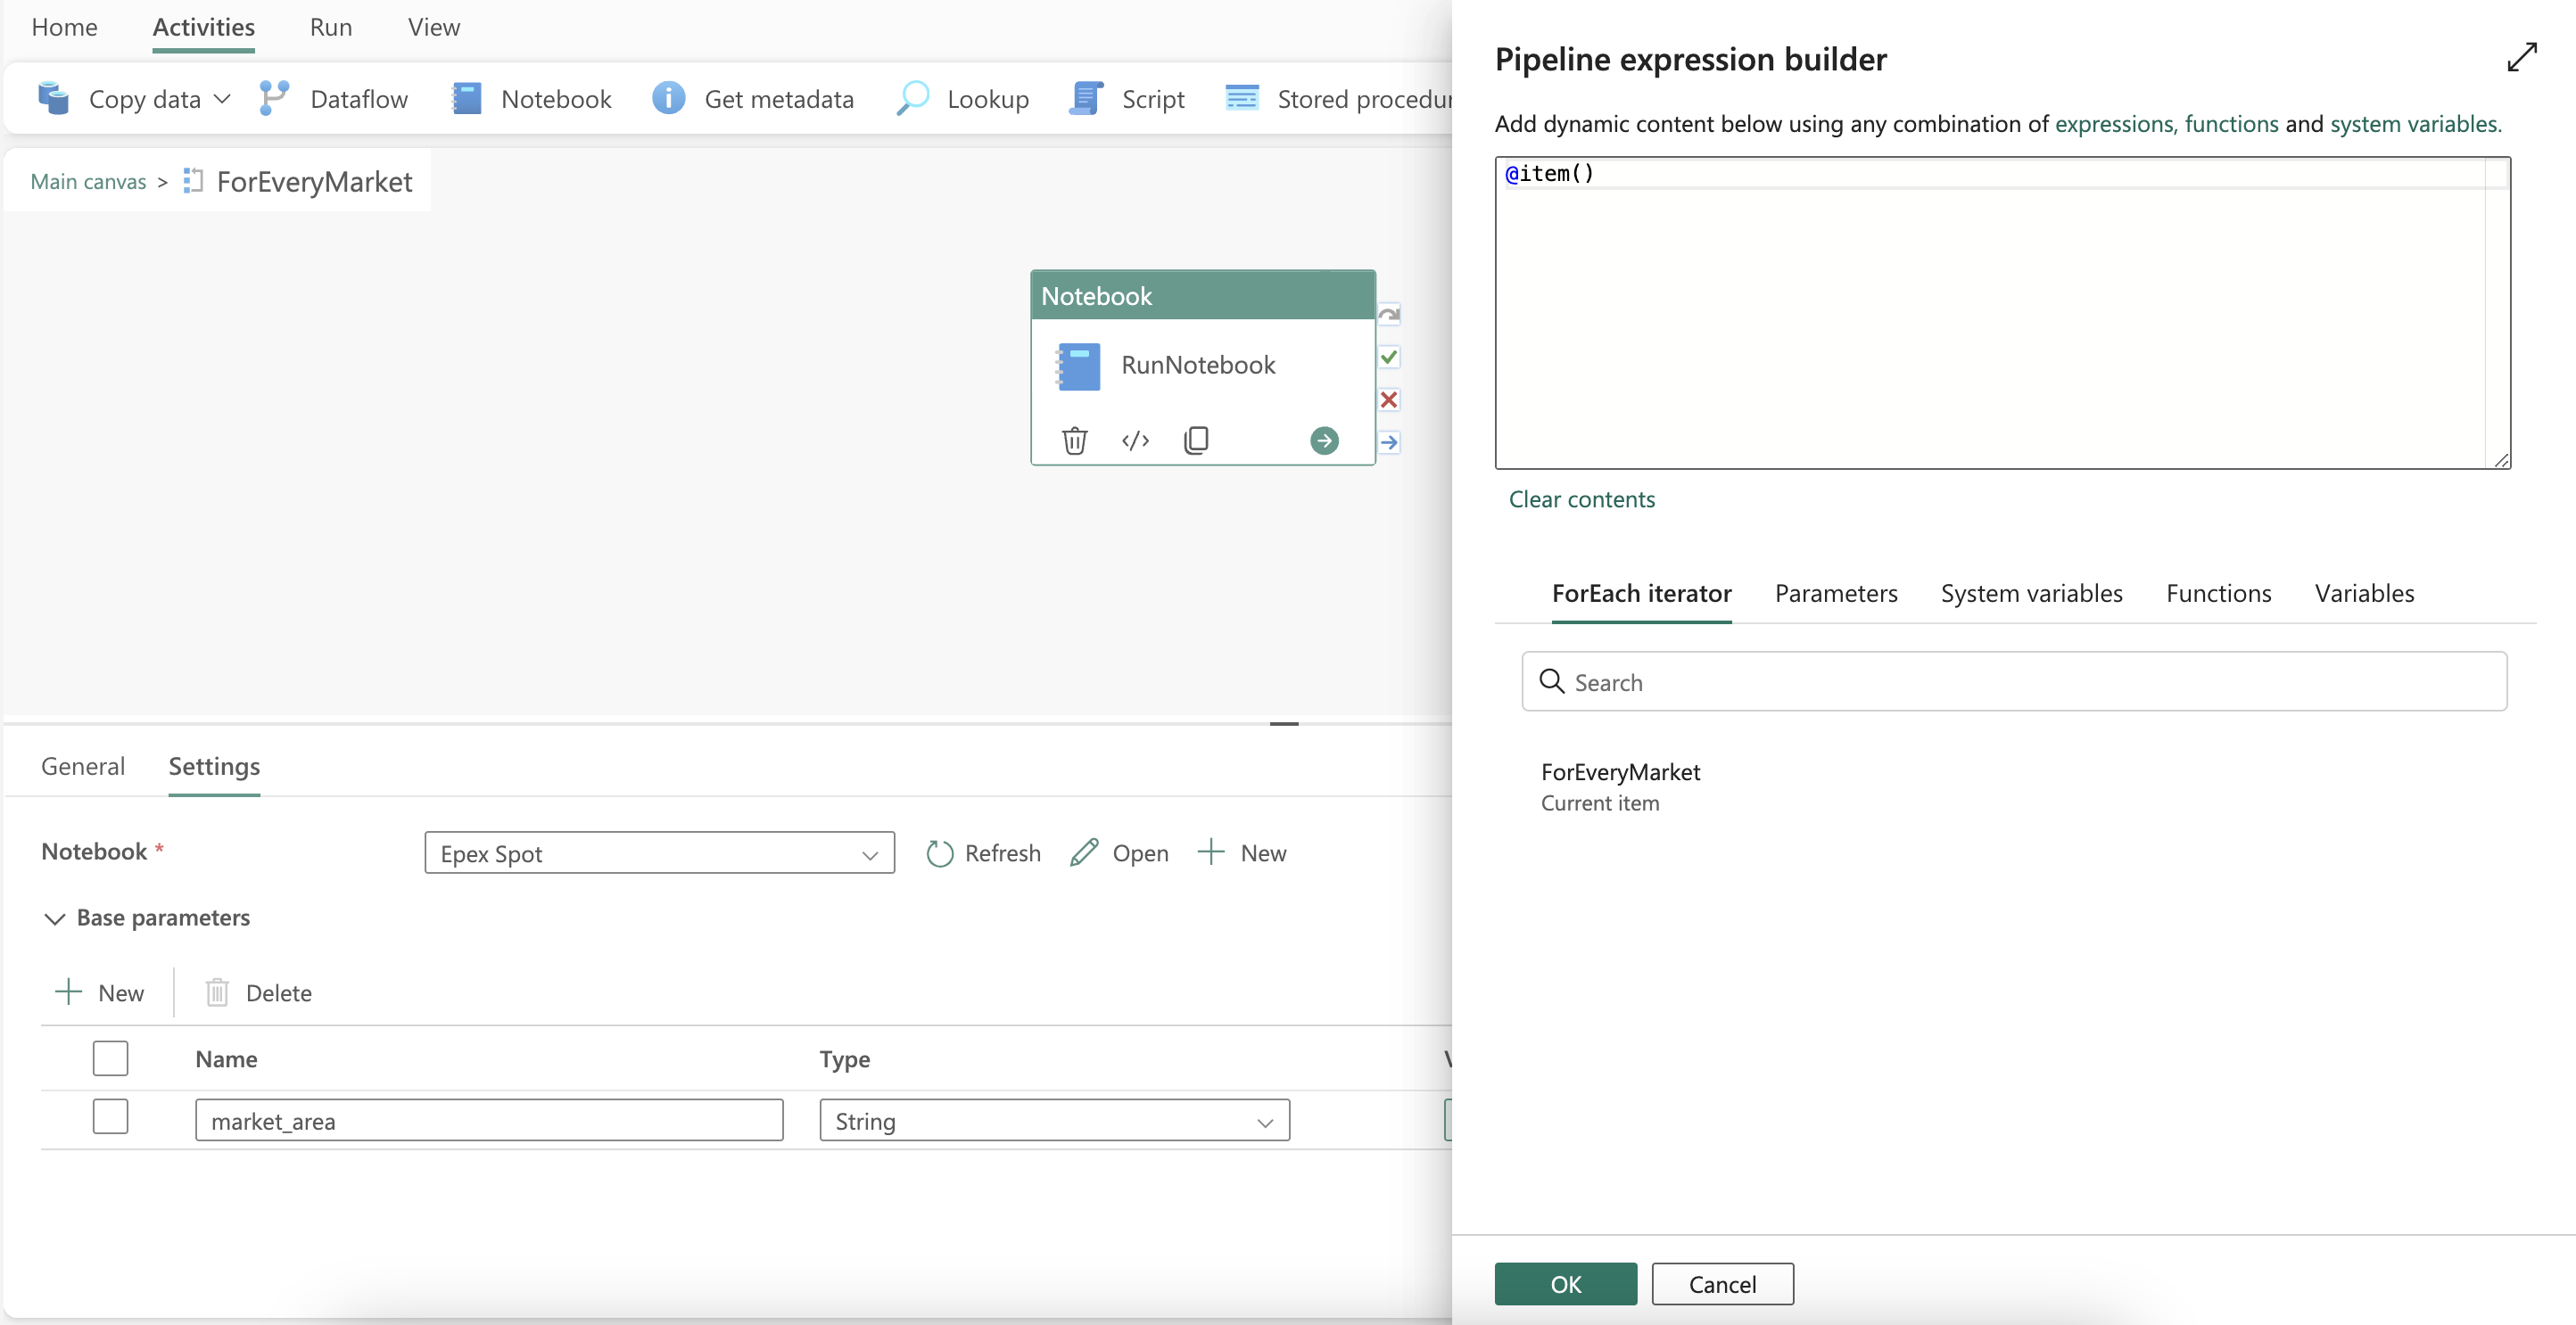Toggle the select-all checkbox in Name header

[x=110, y=1058]
